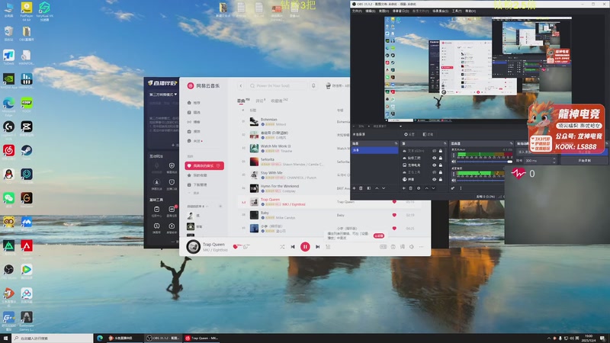This screenshot has width=610, height=343.
Task: Open the Trap Queen album cover in player bar
Action: click(194, 246)
